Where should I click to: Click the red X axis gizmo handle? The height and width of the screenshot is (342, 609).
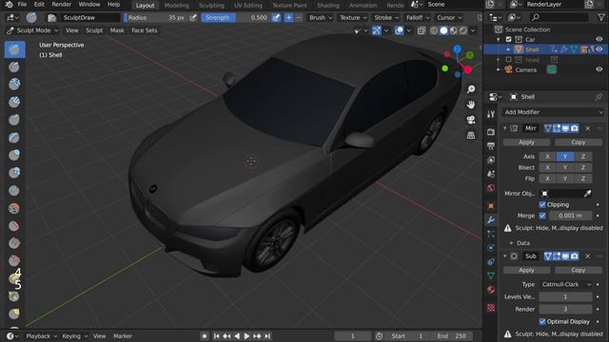click(468, 69)
